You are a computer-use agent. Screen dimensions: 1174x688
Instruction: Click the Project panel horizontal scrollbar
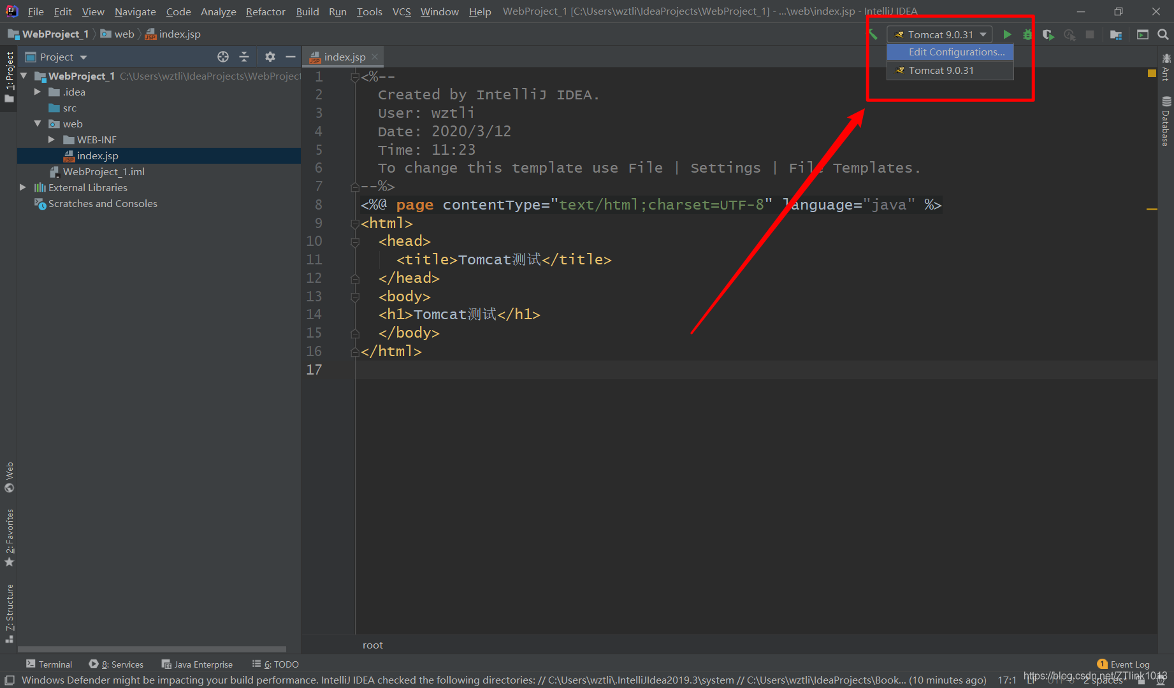(x=152, y=649)
